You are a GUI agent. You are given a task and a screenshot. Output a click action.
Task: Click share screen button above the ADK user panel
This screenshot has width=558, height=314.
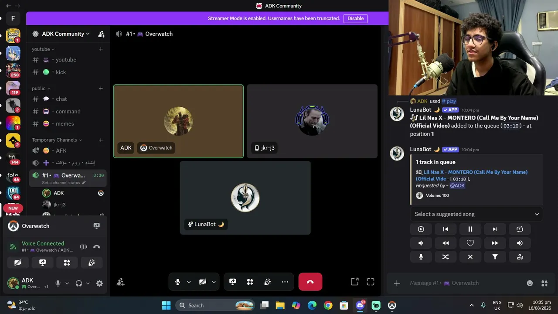[x=42, y=263]
